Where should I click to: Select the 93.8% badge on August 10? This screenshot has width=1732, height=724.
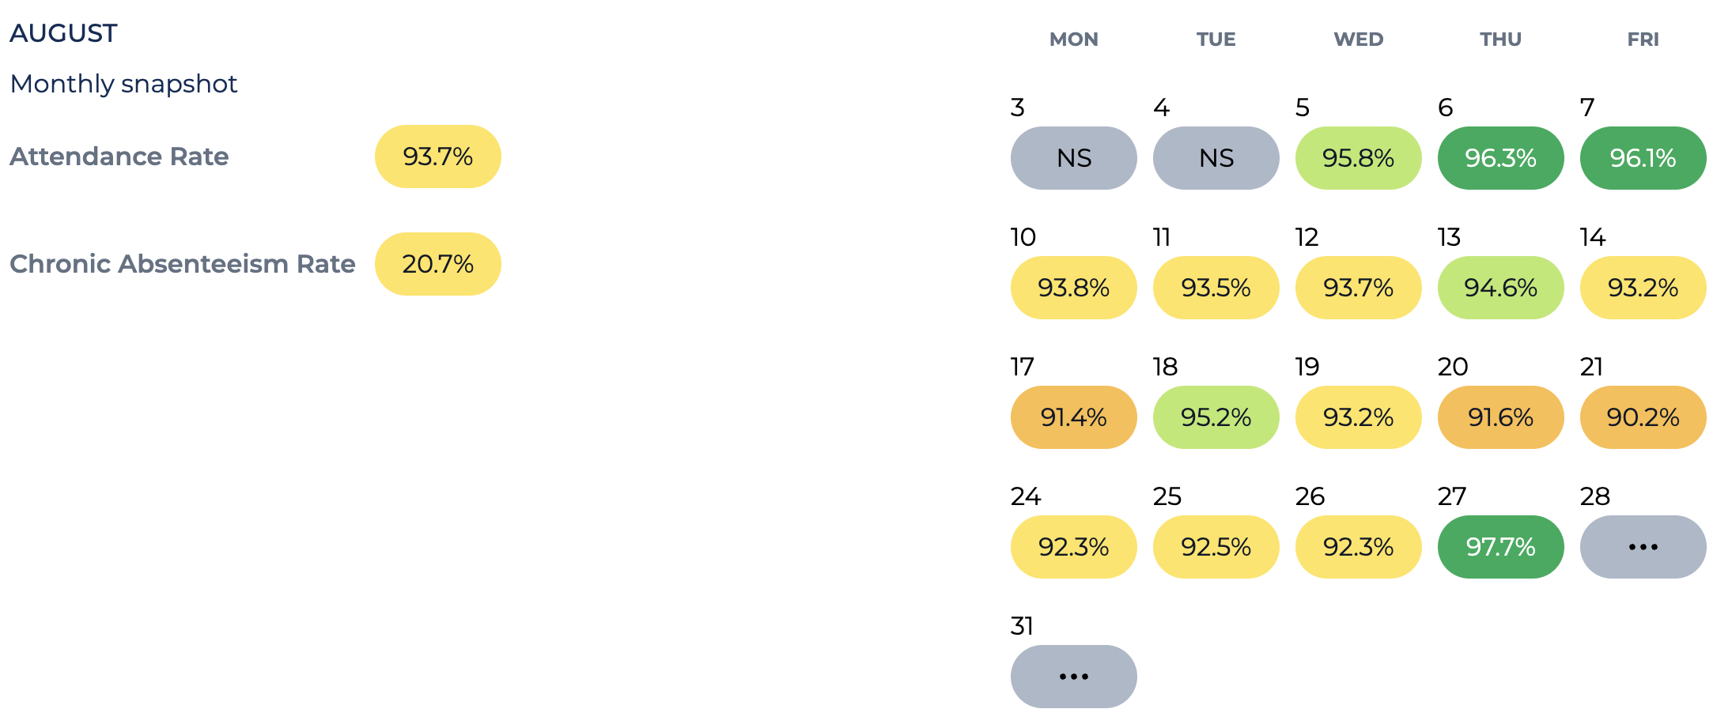coord(1073,288)
